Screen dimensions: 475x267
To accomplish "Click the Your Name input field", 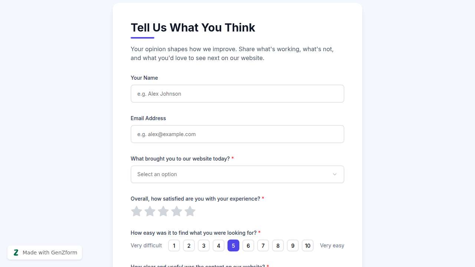I will tap(237, 93).
